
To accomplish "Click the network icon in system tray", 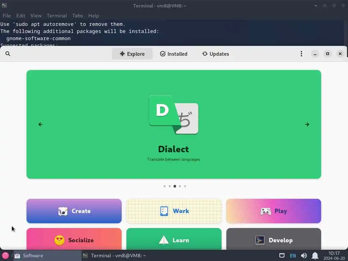I will click(x=282, y=256).
